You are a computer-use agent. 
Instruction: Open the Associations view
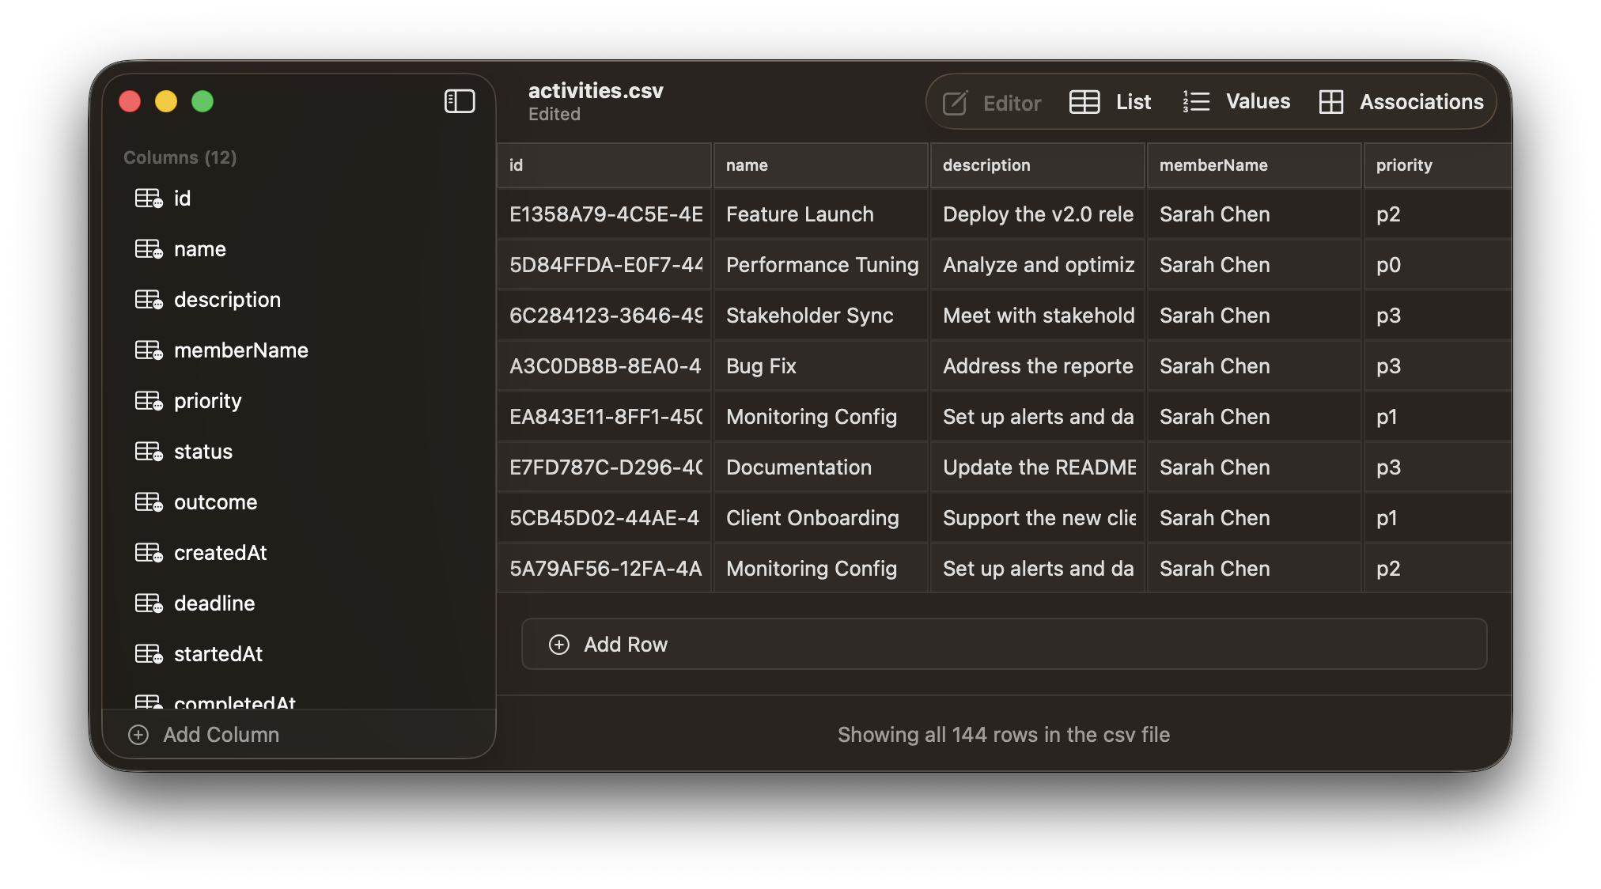point(1401,101)
